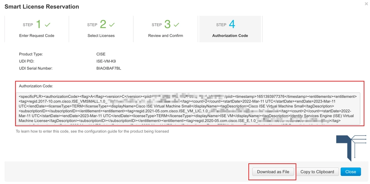Click the UDI PID label
Viewport: 370px width, 184px height.
(x=27, y=61)
